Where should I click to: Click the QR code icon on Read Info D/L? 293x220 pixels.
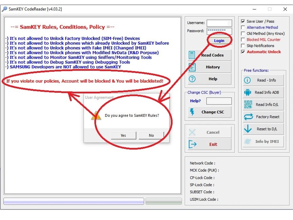(248, 105)
